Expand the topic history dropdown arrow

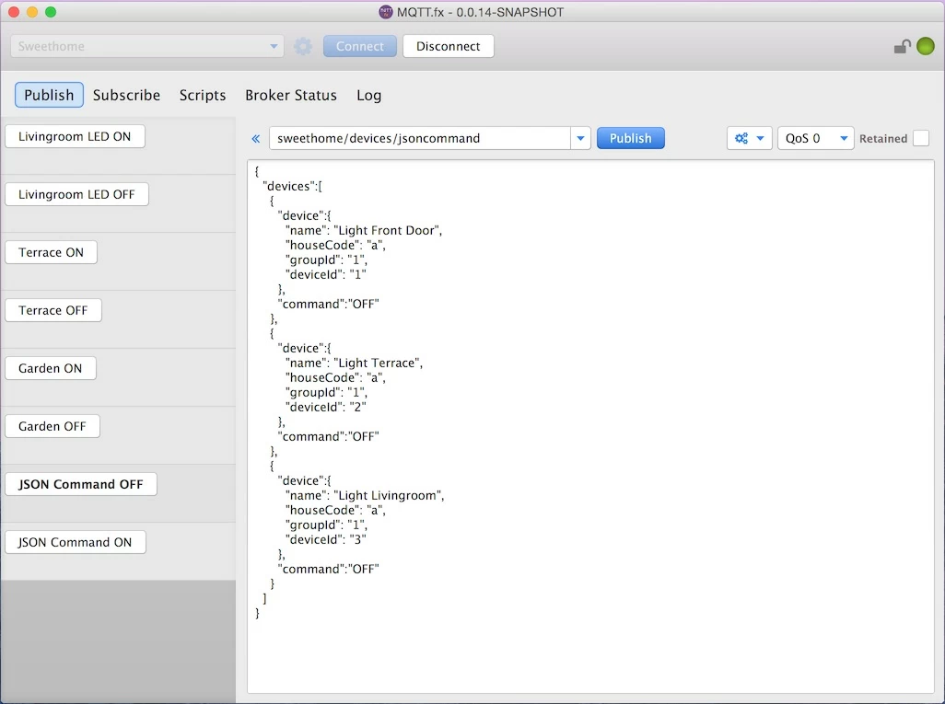point(580,139)
